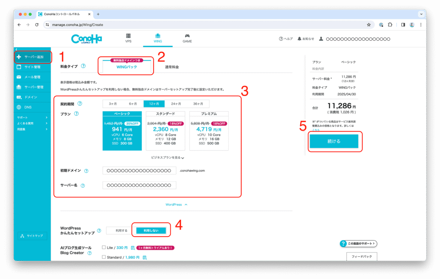Open the browser profile avatar
Viewport: 440px width, 279px height.
point(412,24)
